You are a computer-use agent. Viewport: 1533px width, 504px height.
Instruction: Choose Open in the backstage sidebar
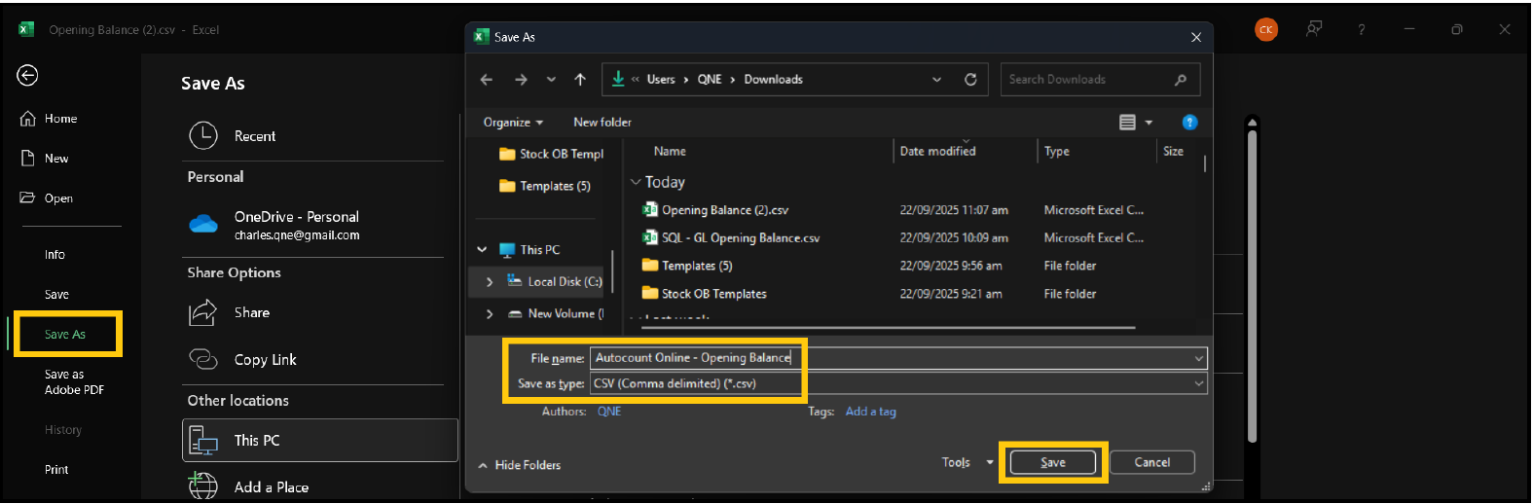tap(47, 198)
